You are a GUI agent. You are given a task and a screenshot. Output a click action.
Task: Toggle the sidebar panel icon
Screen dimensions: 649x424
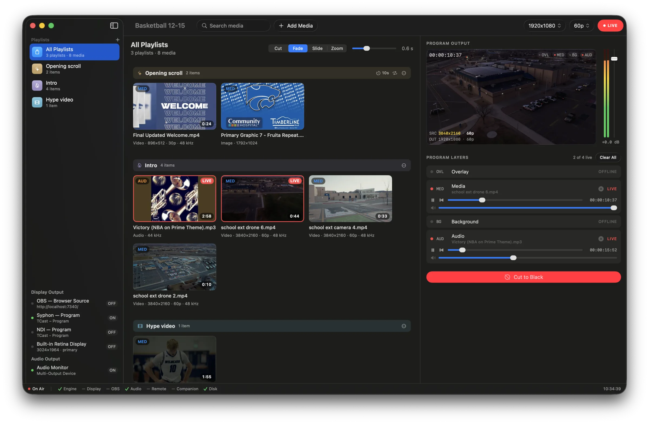[x=114, y=26]
